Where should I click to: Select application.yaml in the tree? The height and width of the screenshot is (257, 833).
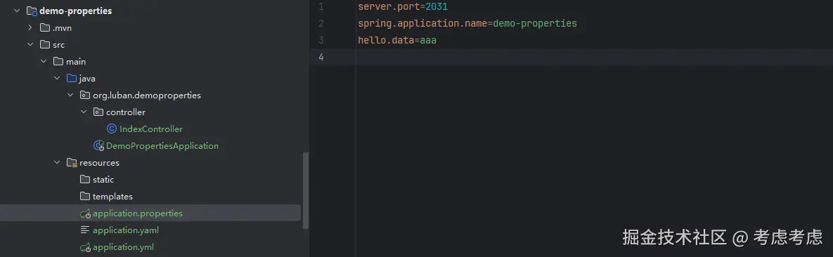click(x=126, y=230)
